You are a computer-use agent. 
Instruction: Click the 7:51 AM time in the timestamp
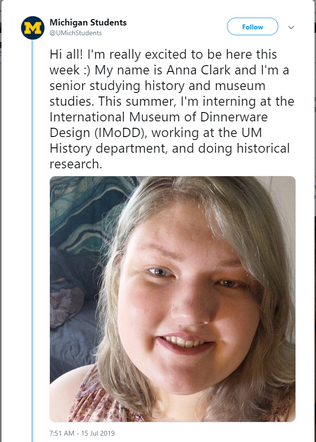coord(62,433)
